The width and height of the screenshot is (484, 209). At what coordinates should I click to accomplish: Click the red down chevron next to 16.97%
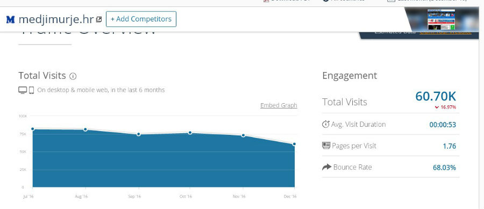click(437, 107)
